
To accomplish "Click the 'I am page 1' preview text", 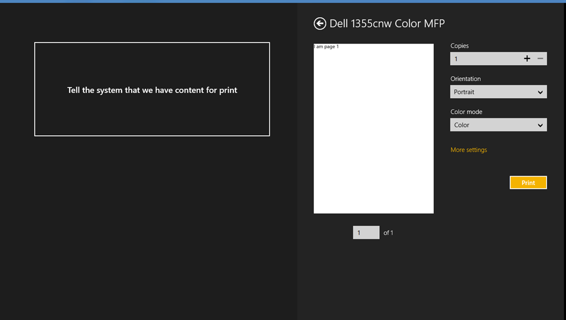I will [x=326, y=46].
